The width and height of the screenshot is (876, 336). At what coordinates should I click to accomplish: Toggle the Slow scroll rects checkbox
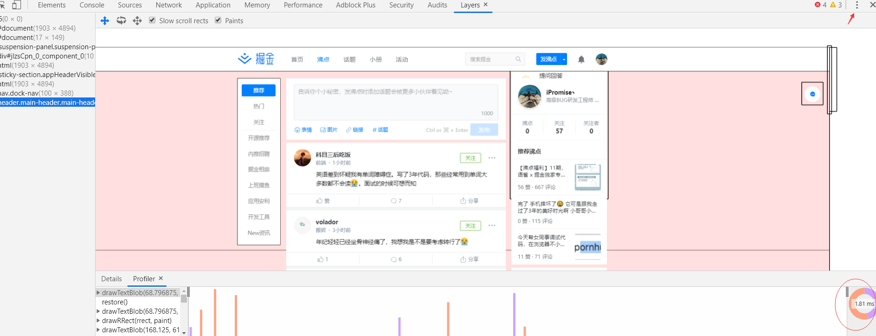152,20
